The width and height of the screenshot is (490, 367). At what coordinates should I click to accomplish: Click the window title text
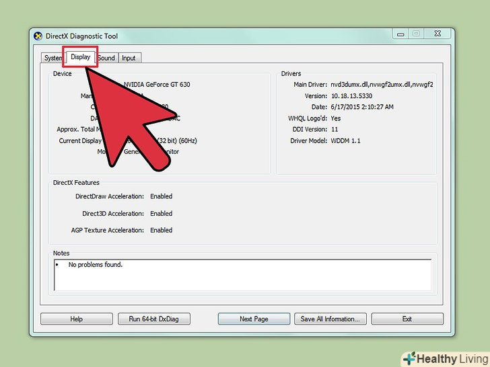coord(81,36)
